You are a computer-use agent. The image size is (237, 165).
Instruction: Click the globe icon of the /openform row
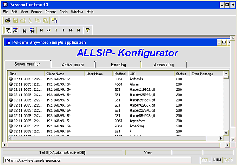pyautogui.click(x=11, y=121)
